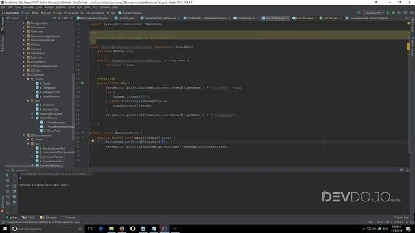Open the Event Log in the status bar
The width and height of the screenshot is (415, 233).
pos(401,217)
